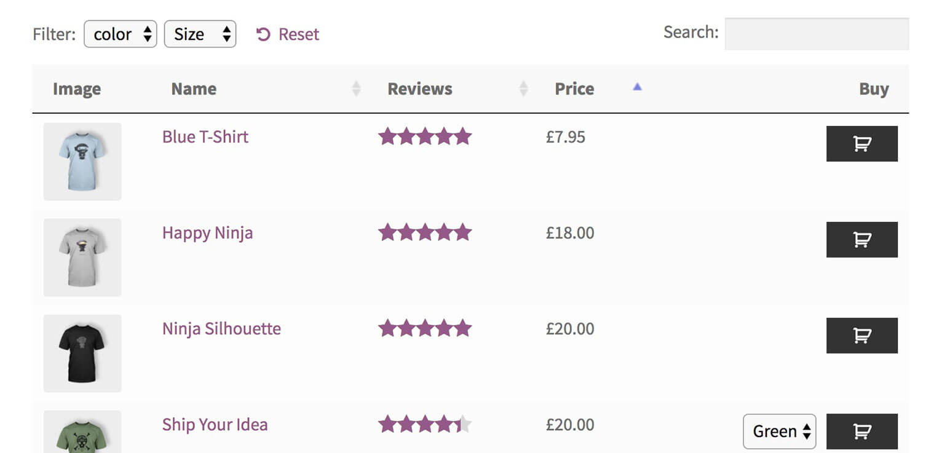Click the cart icon for Happy Ninja
The width and height of the screenshot is (947, 453).
coord(862,239)
